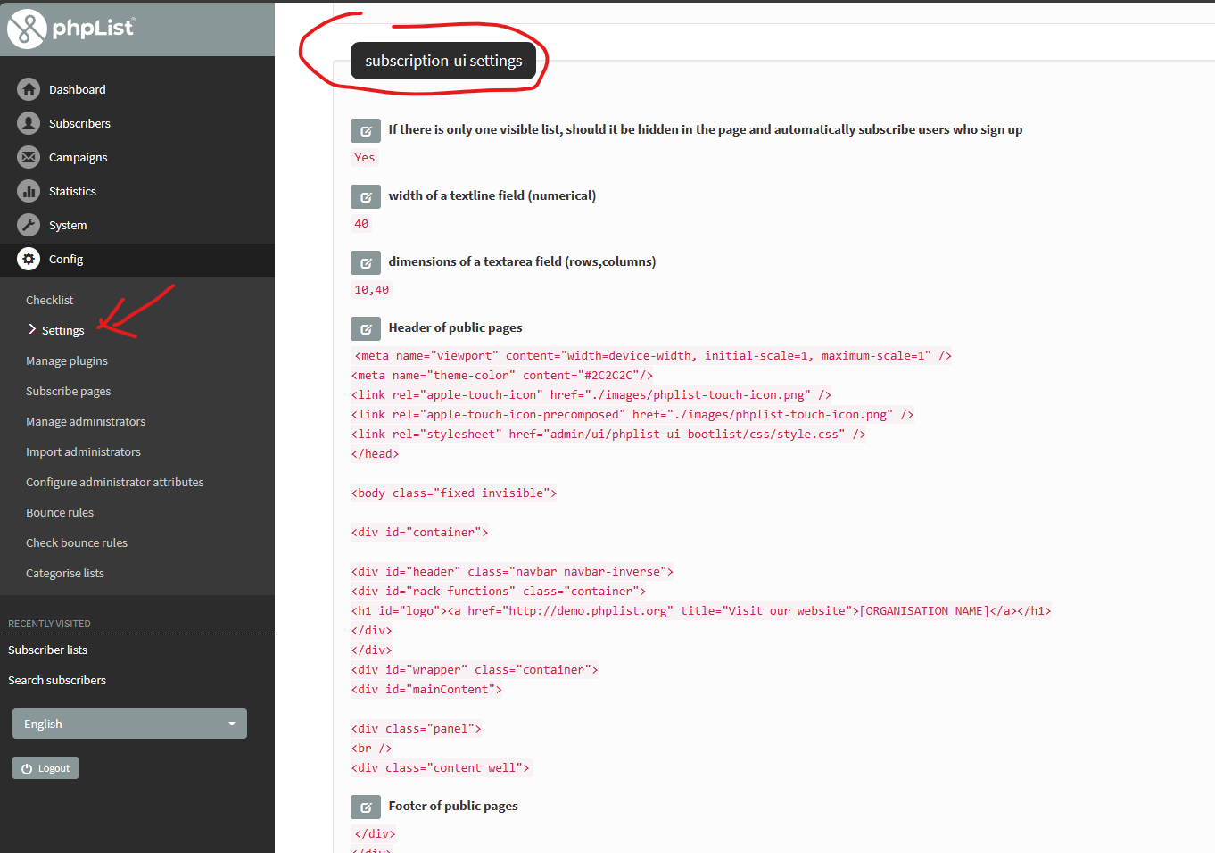The height and width of the screenshot is (853, 1215).
Task: Open Check bounce rules
Action: [x=77, y=542]
